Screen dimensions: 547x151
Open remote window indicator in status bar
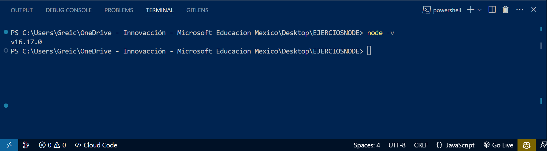tap(9, 145)
